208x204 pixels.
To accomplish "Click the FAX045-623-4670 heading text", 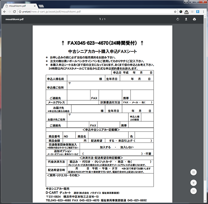I will (x=102, y=43).
